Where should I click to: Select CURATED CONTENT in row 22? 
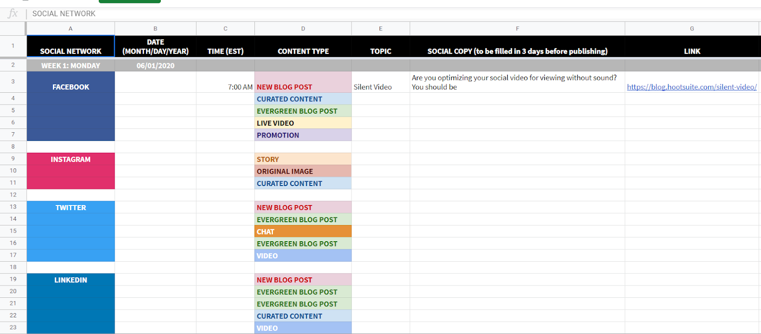[303, 315]
